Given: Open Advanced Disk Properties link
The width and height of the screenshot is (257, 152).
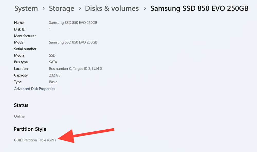Looking at the screenshot, I should 35,89.
